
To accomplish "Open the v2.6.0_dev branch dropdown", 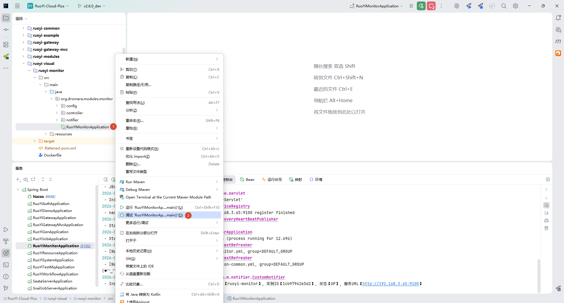I will pyautogui.click(x=91, y=6).
